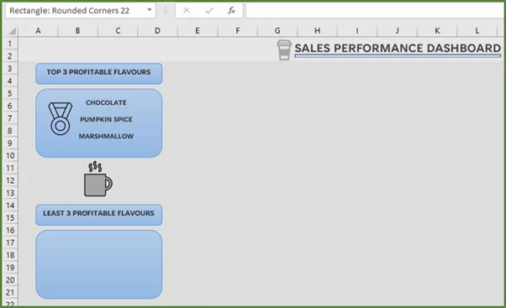Select column K header
Image resolution: width=506 pixels, height=308 pixels.
click(437, 30)
